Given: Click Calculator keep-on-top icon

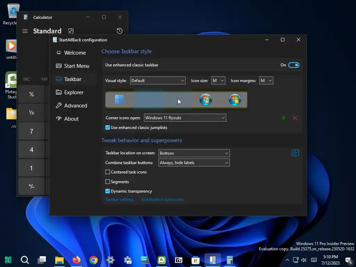Looking at the screenshot, I should tap(71, 31).
